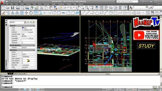Click the drawing area vertical scrollbar
Screen dimensions: 162x91
161,44
